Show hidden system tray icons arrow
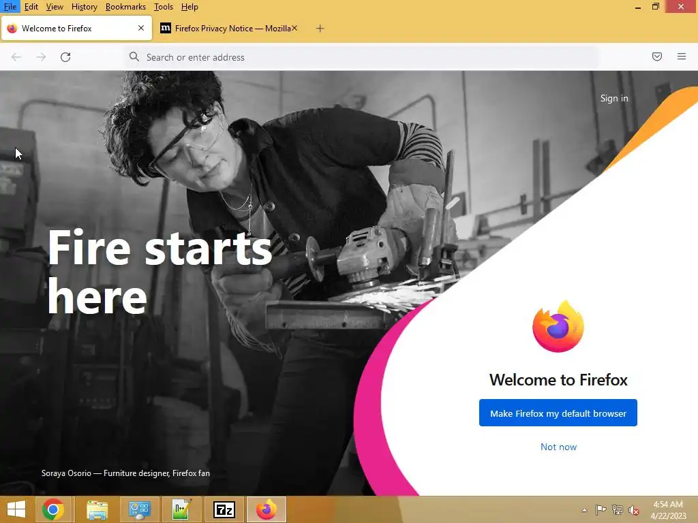 tap(584, 510)
